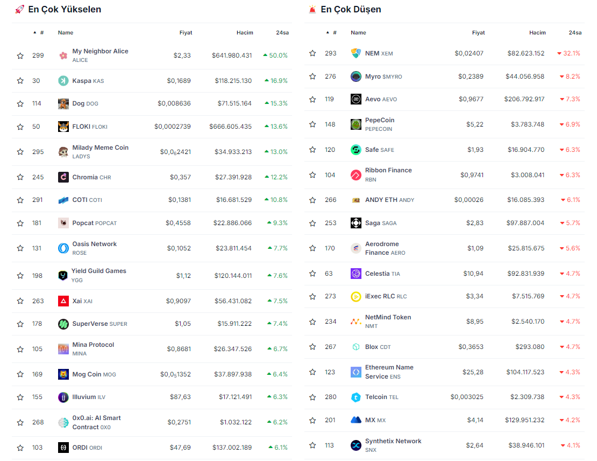Image resolution: width=597 pixels, height=461 pixels.
Task: Sort gainers table by 24sa column
Action: 282,33
